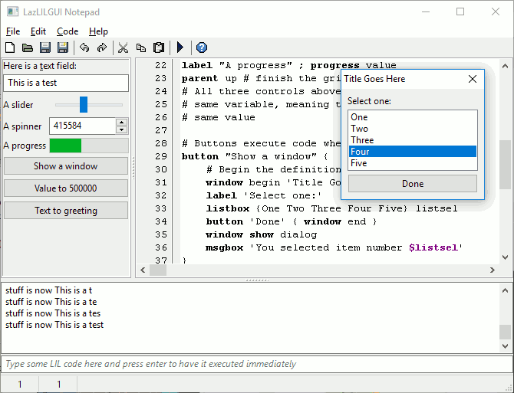The width and height of the screenshot is (514, 393).
Task: Open the Code menu
Action: coord(68,31)
